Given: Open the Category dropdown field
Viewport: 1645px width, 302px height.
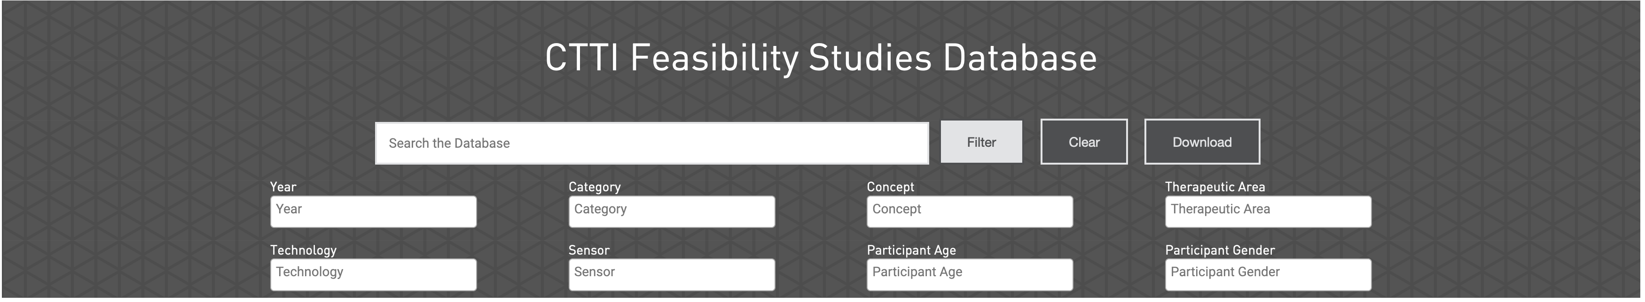Looking at the screenshot, I should tap(671, 211).
